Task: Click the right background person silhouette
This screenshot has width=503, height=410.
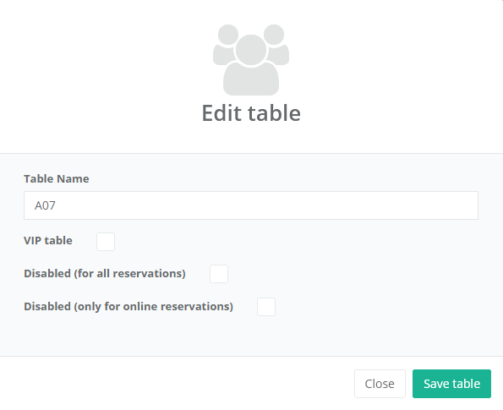Action: click(x=277, y=45)
